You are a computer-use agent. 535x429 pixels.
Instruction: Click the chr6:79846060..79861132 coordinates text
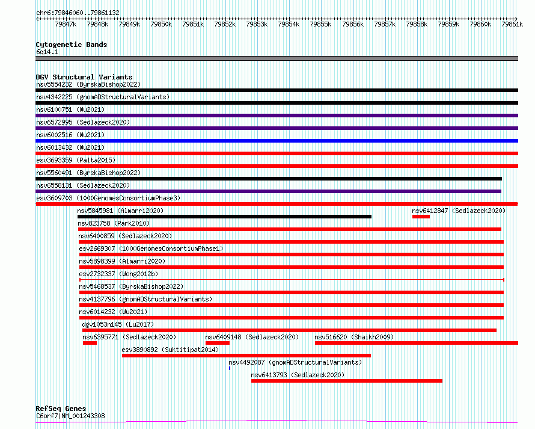[x=78, y=13]
